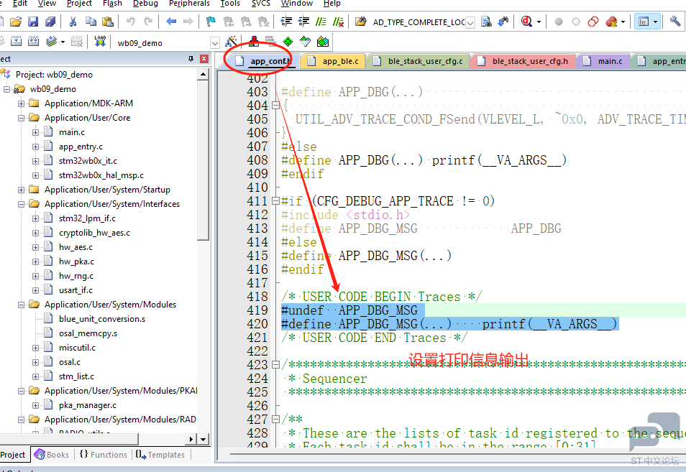Image resolution: width=686 pixels, height=472 pixels.
Task: Collapse the Application/User/System/Modules folder
Action: pyautogui.click(x=21, y=305)
